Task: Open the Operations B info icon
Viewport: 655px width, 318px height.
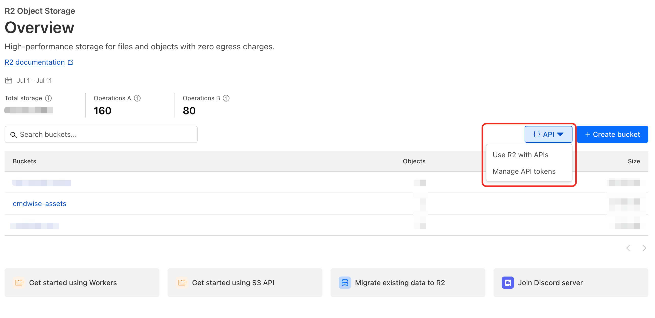Action: (x=226, y=98)
